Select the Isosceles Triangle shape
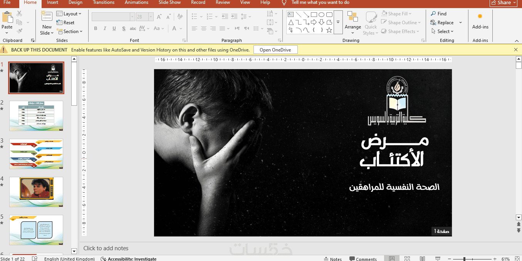 (291, 22)
